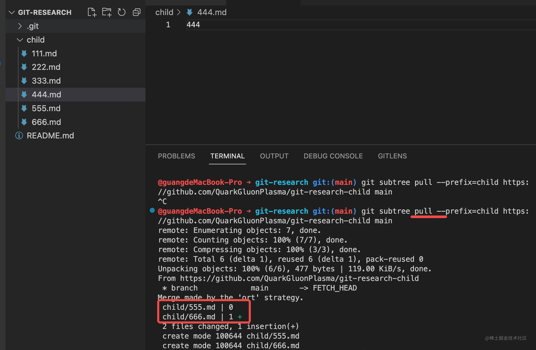Switch to the GITLENS panel tab
Image resolution: width=536 pixels, height=350 pixels.
(x=392, y=156)
